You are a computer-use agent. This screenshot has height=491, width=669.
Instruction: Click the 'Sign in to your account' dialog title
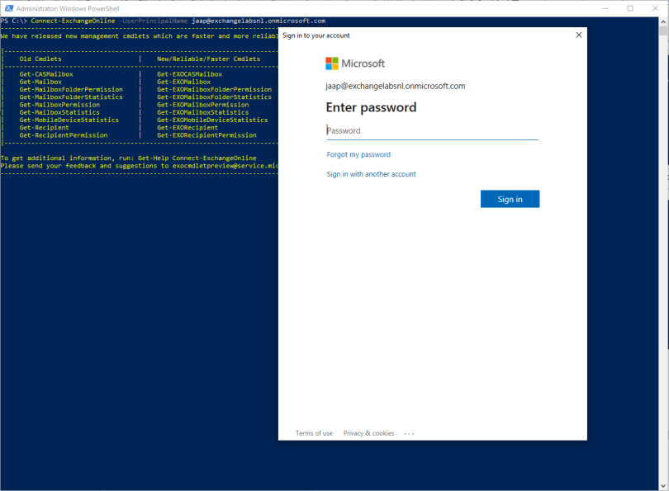point(316,35)
